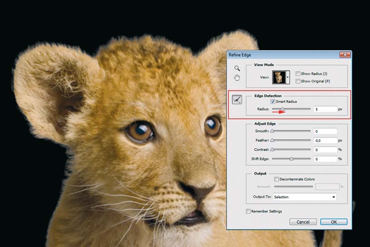The height and width of the screenshot is (247, 370).
Task: Click the Shift Edge slider handle
Action: 291,159
